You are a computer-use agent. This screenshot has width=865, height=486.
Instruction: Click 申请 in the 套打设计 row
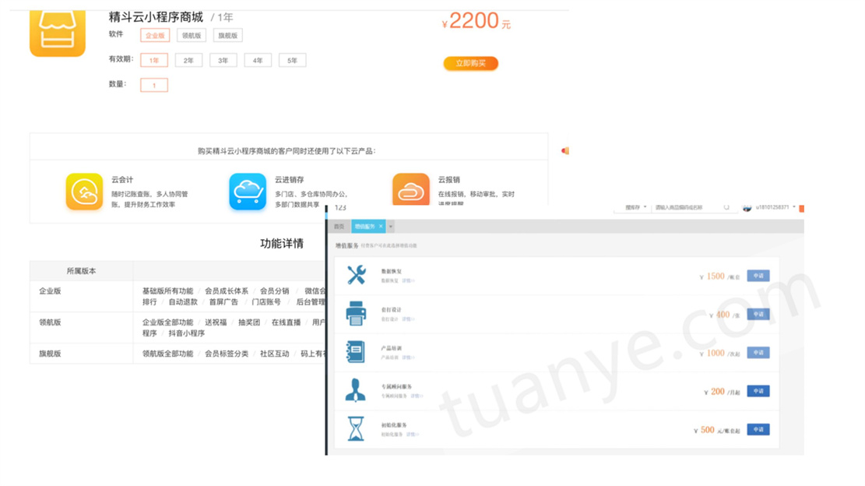point(758,315)
